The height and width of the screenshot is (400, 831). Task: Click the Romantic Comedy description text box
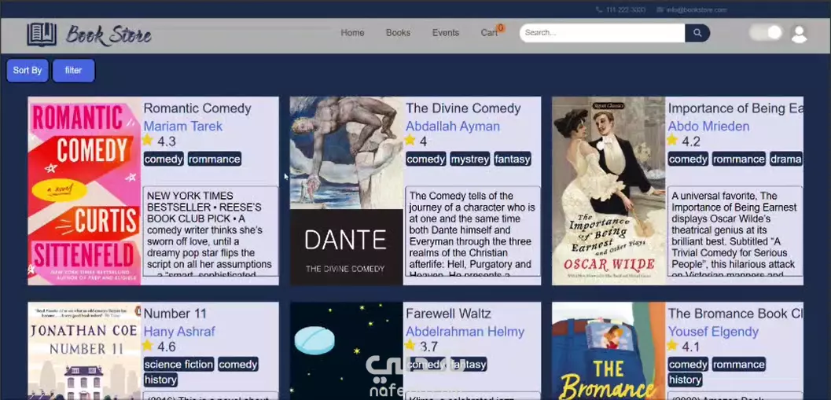coord(211,231)
